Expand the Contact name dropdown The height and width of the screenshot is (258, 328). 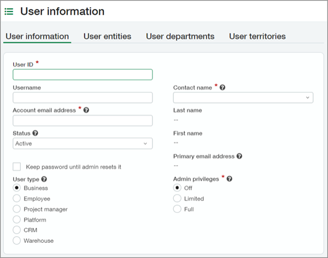pos(243,98)
